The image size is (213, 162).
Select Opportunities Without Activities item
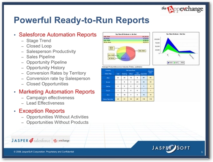coord(57,117)
